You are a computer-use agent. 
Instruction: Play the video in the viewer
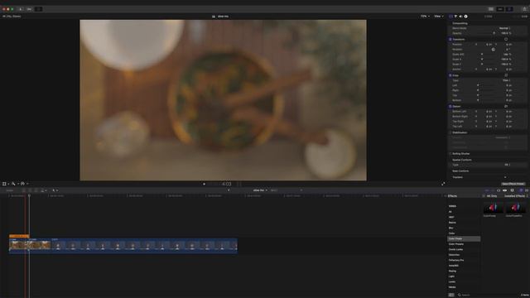[x=204, y=184]
